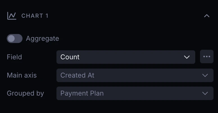Screen dimensions: 218x113
Task: Click the Aggregate label text
Action: point(42,39)
